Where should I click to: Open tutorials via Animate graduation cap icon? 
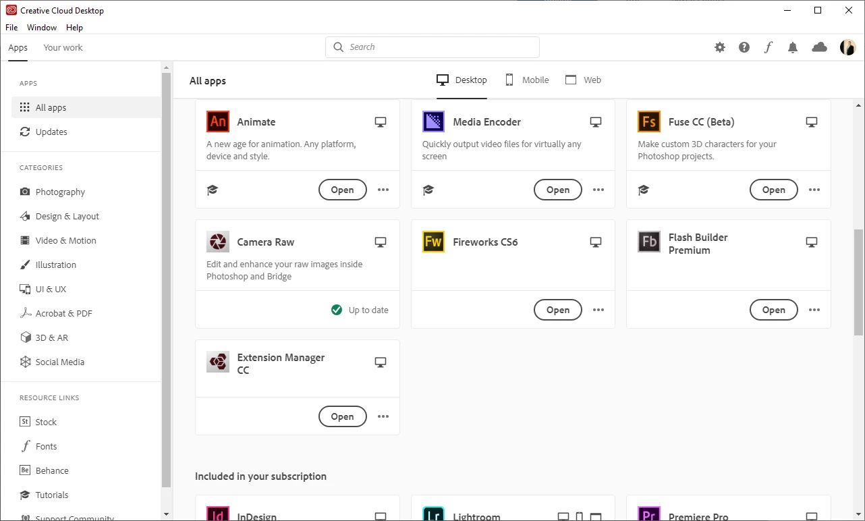212,190
